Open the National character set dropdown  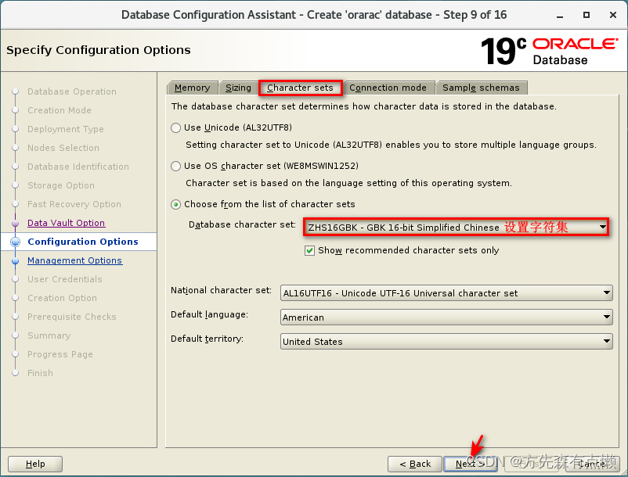pyautogui.click(x=446, y=293)
